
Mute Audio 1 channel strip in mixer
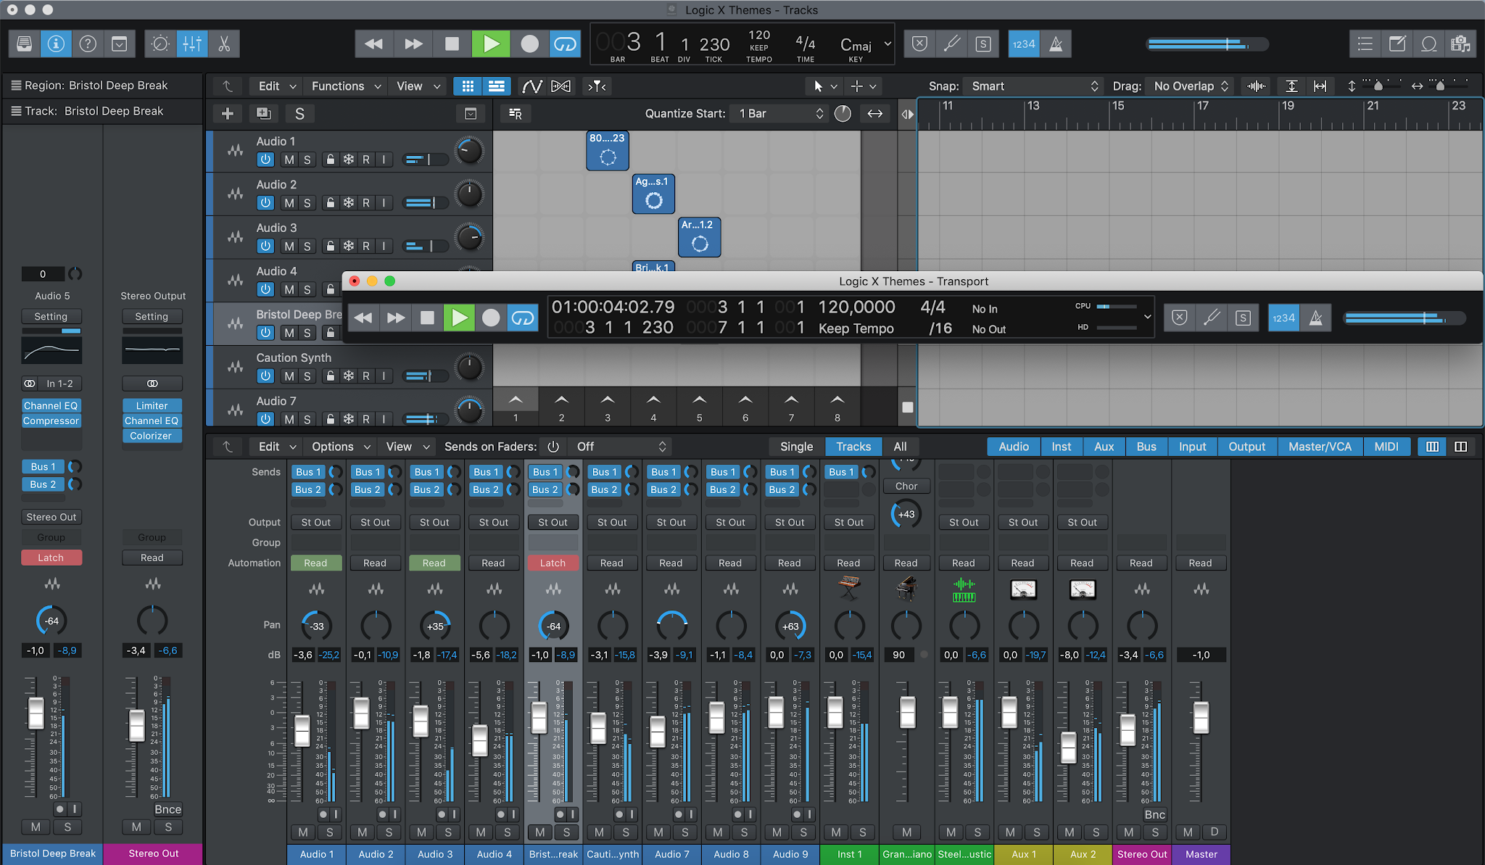click(x=303, y=832)
